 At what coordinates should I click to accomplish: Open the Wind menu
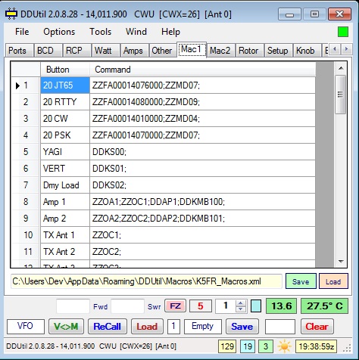click(x=136, y=32)
